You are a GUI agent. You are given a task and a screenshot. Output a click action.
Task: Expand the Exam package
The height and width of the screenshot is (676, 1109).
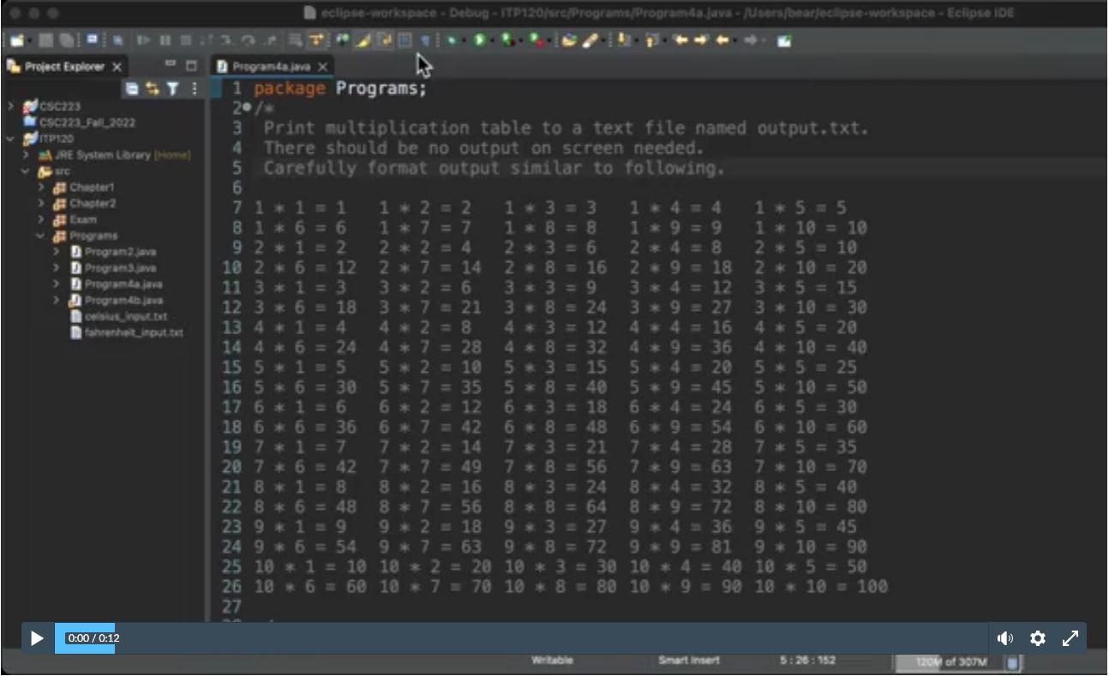coord(42,219)
